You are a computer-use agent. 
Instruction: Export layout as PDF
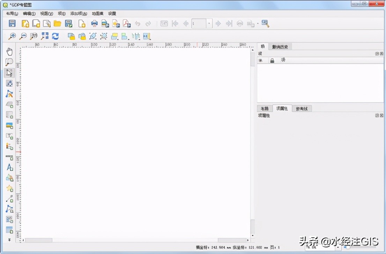(x=127, y=23)
